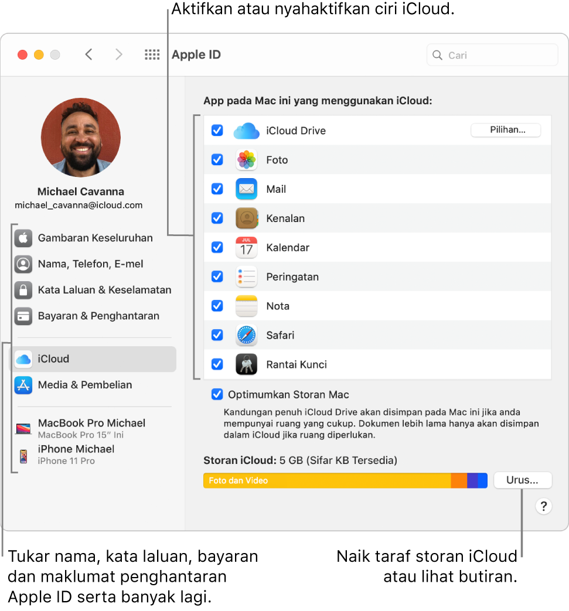Uncheck the Safari checkbox

(217, 334)
